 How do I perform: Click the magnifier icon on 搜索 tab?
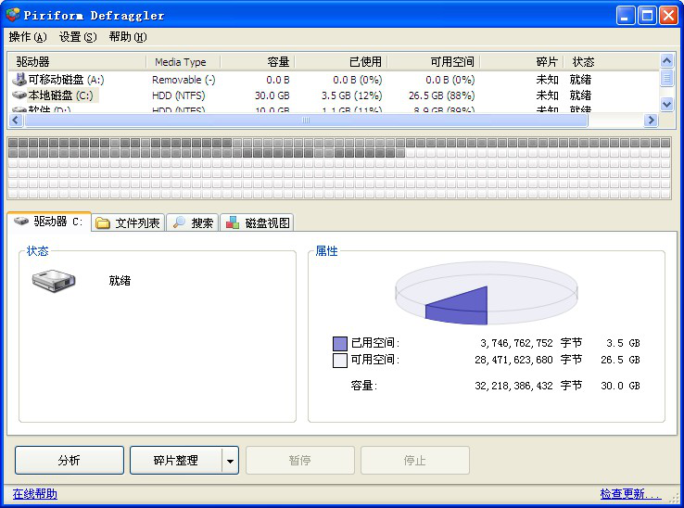click(x=179, y=222)
